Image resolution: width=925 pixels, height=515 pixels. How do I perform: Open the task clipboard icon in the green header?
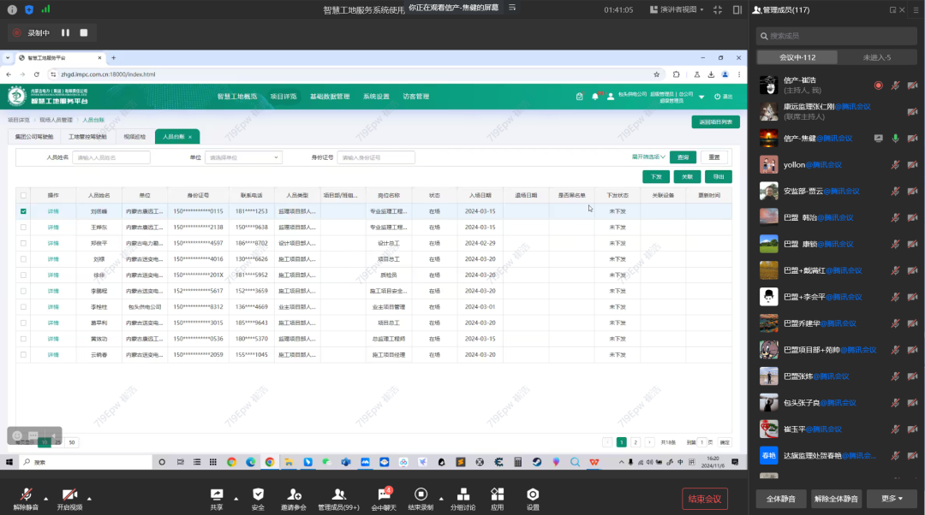(x=579, y=96)
